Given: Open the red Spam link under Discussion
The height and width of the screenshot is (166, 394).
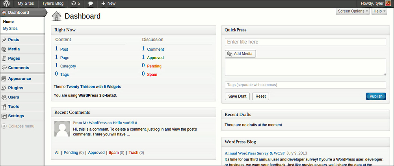Looking at the screenshot, I should tap(152, 75).
